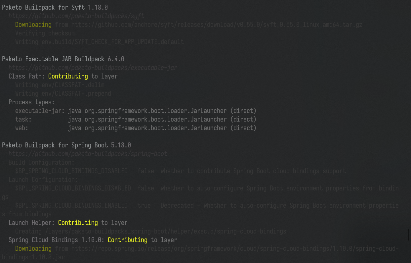Click the 'Verifying checksum' line
The width and height of the screenshot is (411, 263).
point(45,33)
